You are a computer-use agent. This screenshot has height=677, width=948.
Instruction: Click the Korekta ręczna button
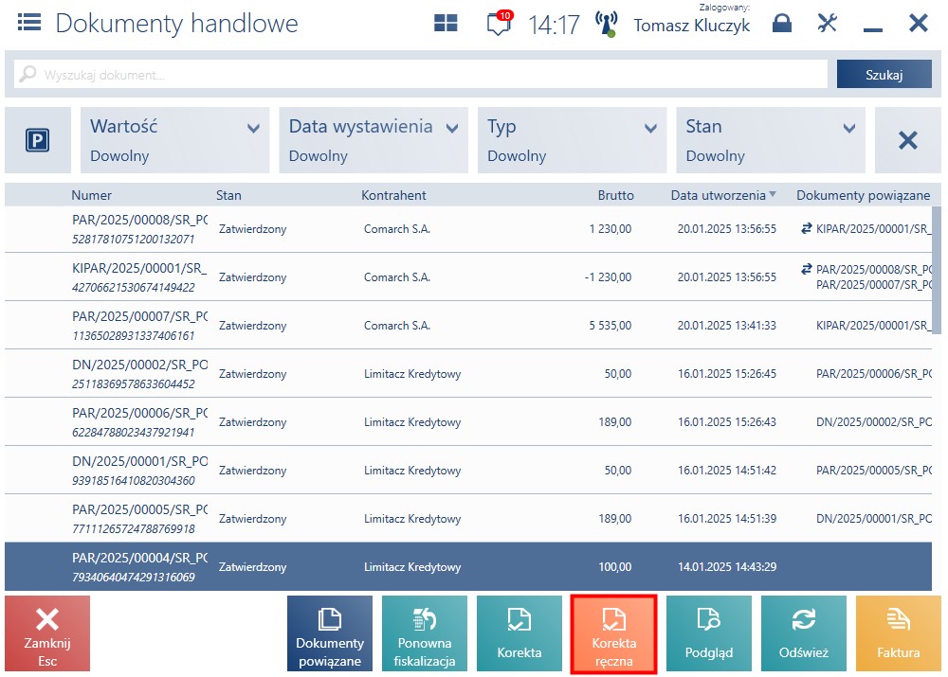[x=613, y=633]
